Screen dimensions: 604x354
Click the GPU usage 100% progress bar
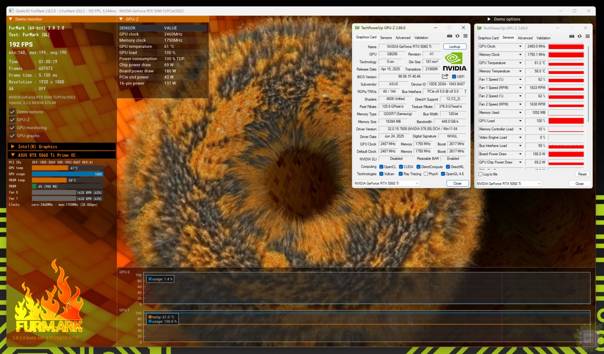pos(68,174)
